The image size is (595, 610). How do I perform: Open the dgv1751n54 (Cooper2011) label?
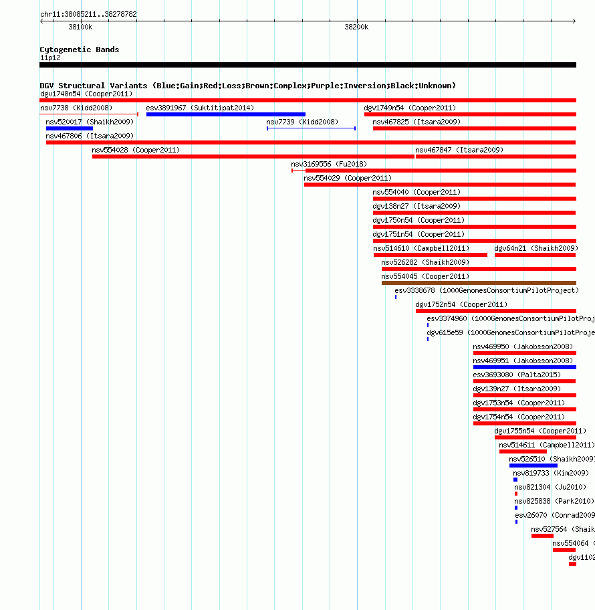point(419,234)
